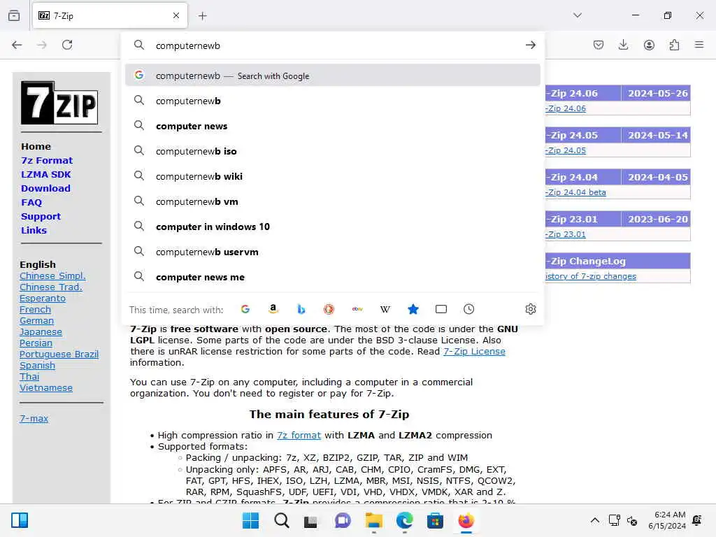Viewport: 716px width, 537px height.
Task: Pick 'computer in windows 10' suggestion
Action: coord(332,227)
